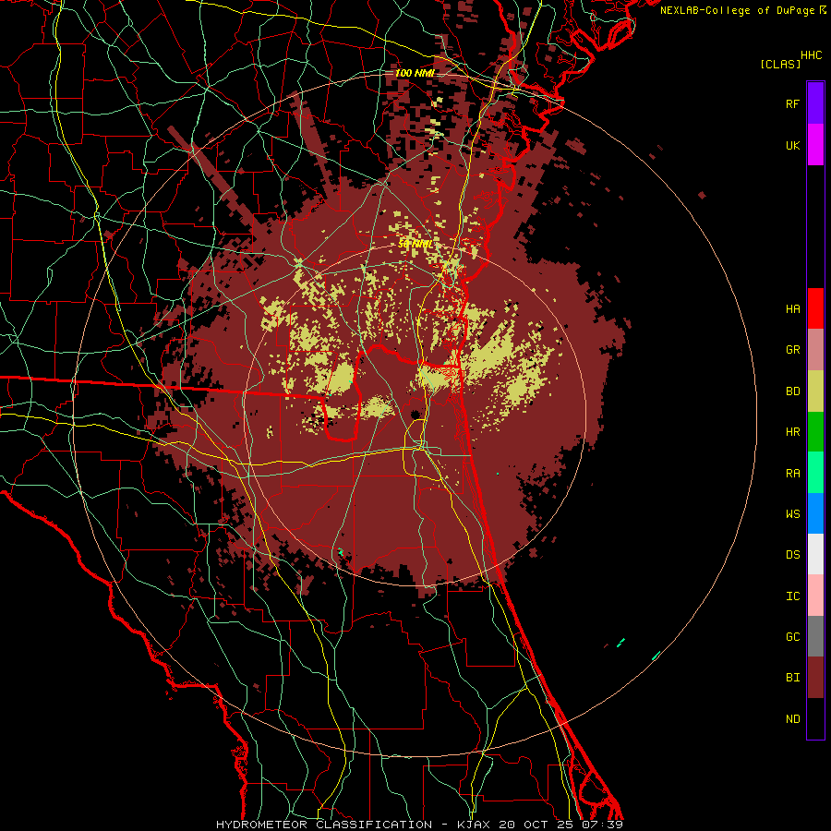The image size is (831, 831).
Task: Click the HA red legend swatch
Action: 815,308
